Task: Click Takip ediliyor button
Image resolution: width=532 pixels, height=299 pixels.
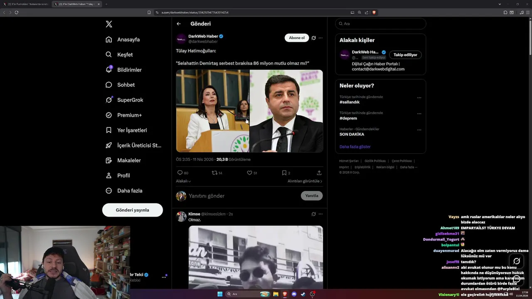Action: [405, 55]
